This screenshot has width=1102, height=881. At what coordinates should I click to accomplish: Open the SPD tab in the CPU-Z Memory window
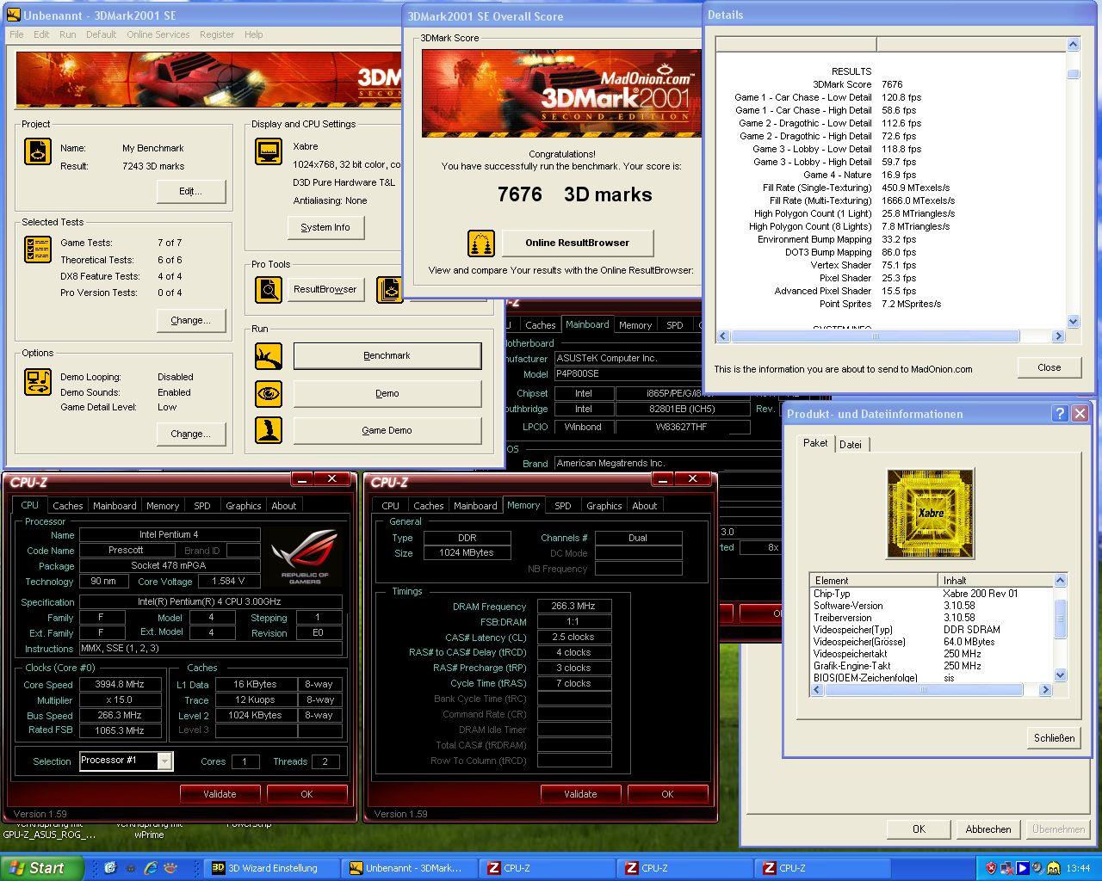563,506
